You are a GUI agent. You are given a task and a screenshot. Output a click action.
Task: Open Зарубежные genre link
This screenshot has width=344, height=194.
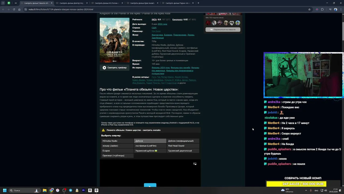tap(158, 38)
